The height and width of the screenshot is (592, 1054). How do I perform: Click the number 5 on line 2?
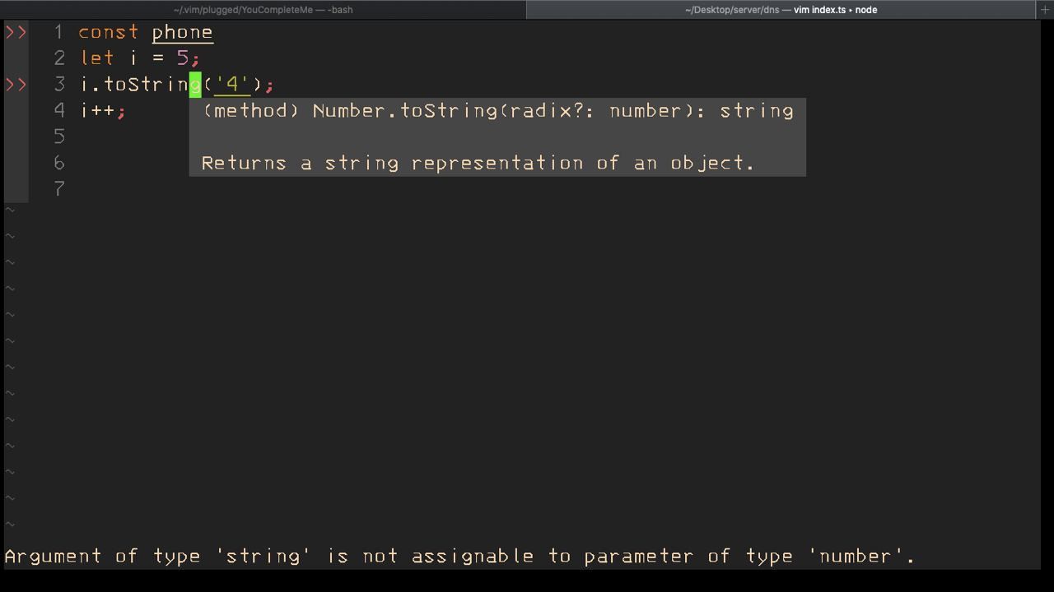(x=182, y=58)
